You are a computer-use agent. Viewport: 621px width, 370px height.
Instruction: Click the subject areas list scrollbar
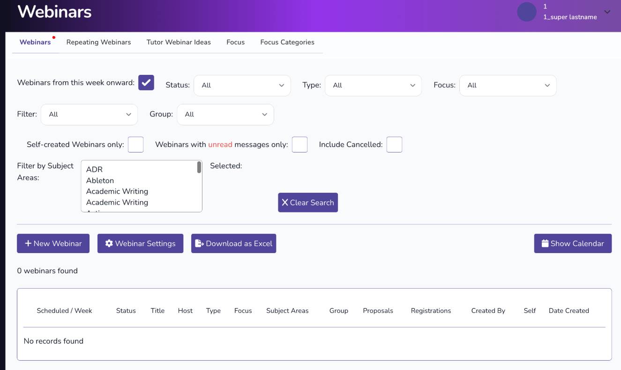199,167
